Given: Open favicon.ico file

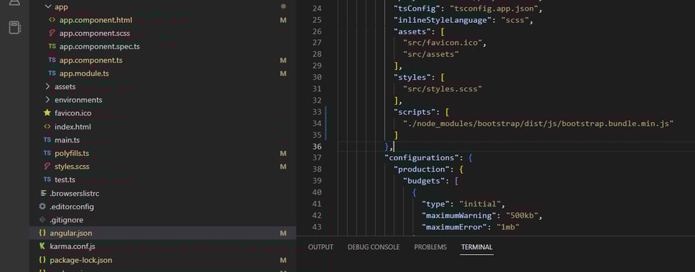Looking at the screenshot, I should click(73, 113).
